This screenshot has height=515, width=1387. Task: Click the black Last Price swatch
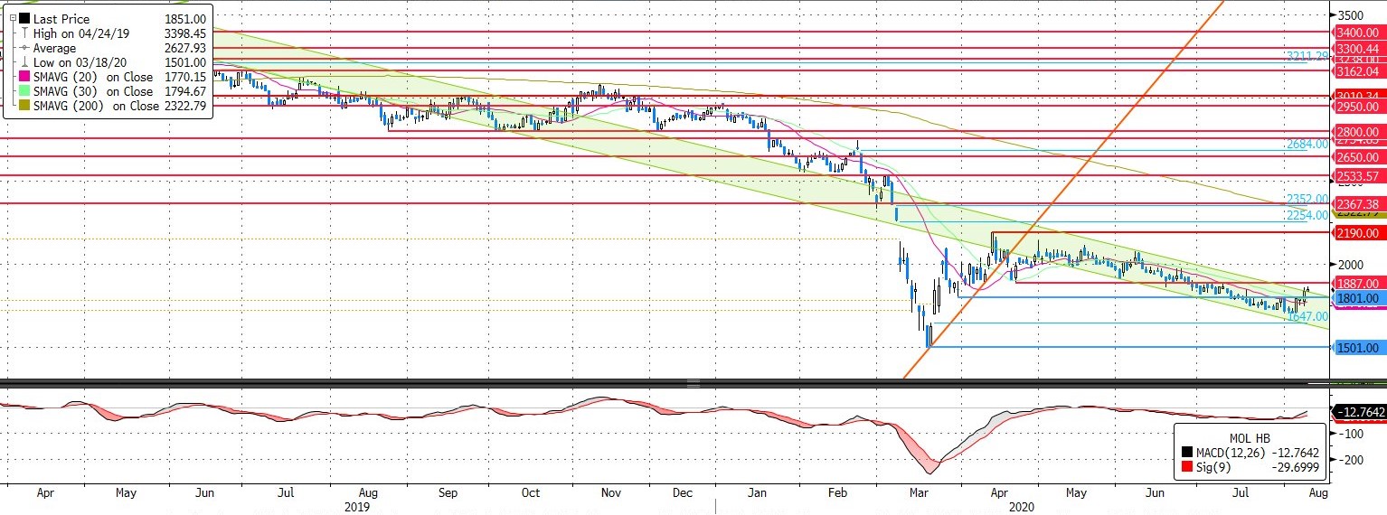(x=24, y=18)
